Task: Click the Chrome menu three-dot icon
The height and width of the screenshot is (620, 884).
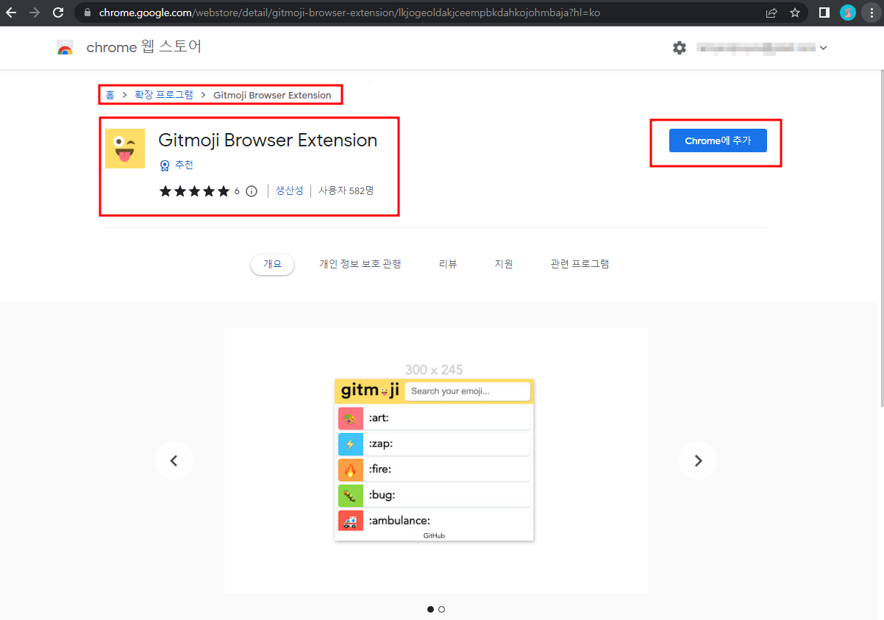Action: pyautogui.click(x=871, y=13)
